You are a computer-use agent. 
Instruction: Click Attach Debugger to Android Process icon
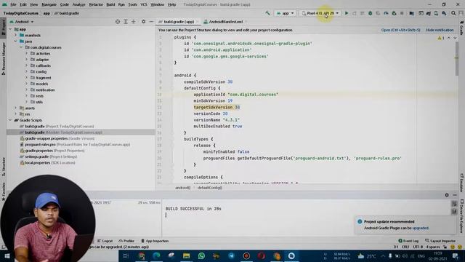tap(394, 13)
